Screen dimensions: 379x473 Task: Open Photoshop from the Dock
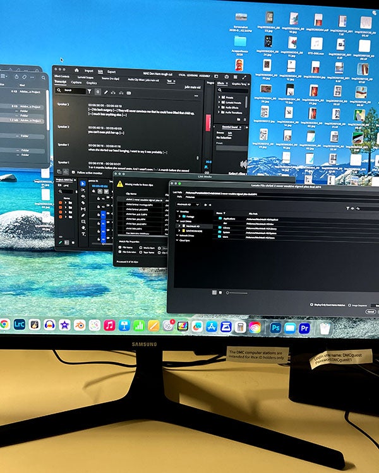[275, 328]
